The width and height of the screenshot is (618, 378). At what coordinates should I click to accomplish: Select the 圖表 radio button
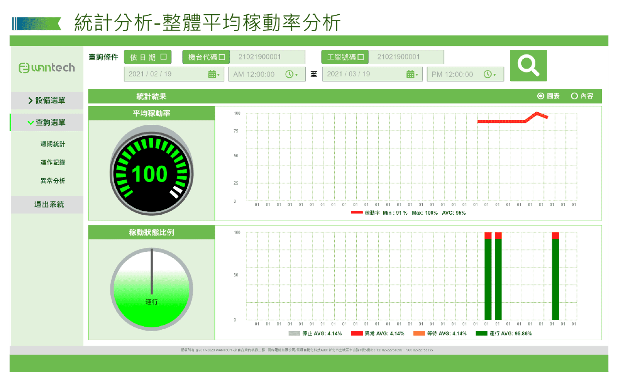point(540,96)
